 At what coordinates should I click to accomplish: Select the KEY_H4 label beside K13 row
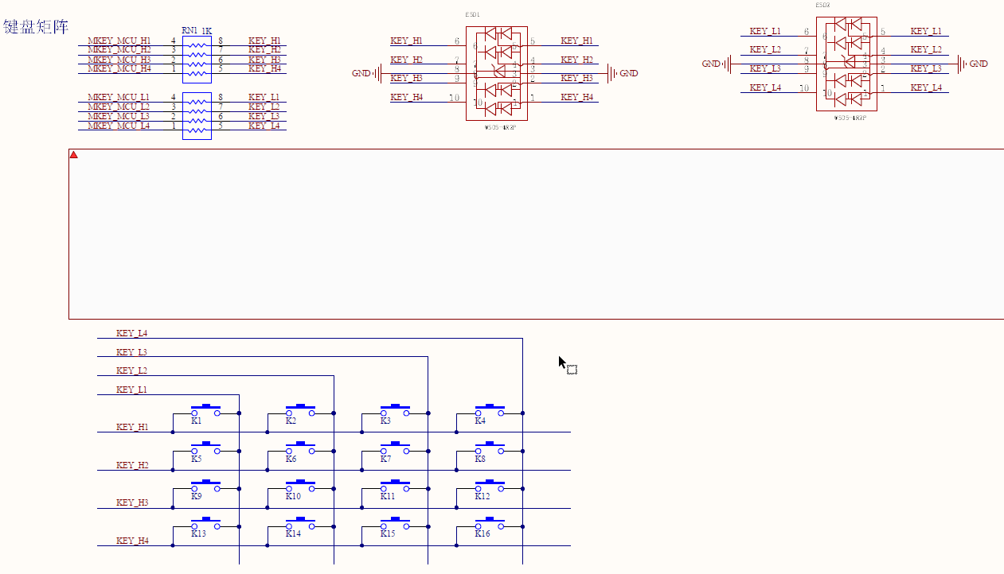click(132, 541)
